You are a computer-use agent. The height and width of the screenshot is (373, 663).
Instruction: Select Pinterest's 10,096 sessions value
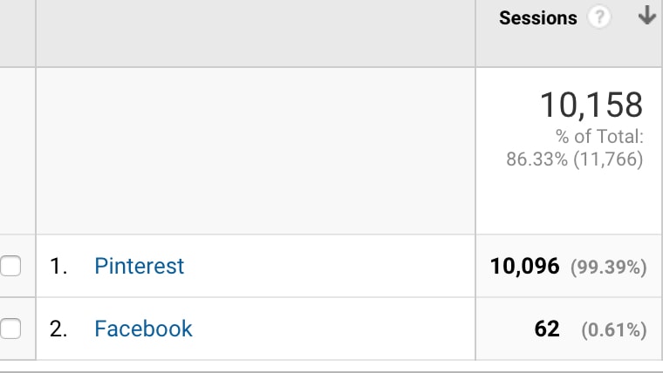(525, 266)
